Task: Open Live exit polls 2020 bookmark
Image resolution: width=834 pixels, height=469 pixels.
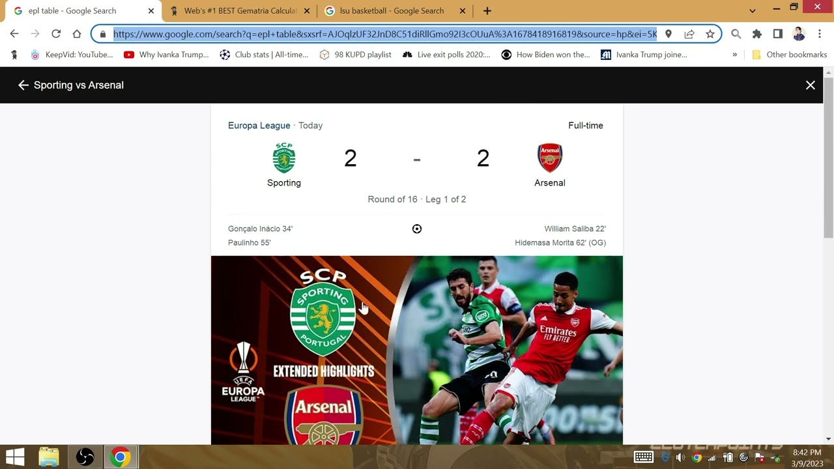Action: click(x=446, y=55)
